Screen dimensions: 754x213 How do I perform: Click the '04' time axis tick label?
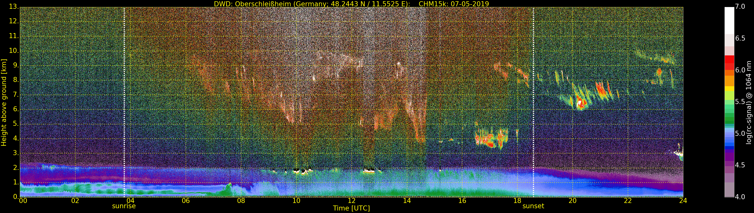point(130,201)
